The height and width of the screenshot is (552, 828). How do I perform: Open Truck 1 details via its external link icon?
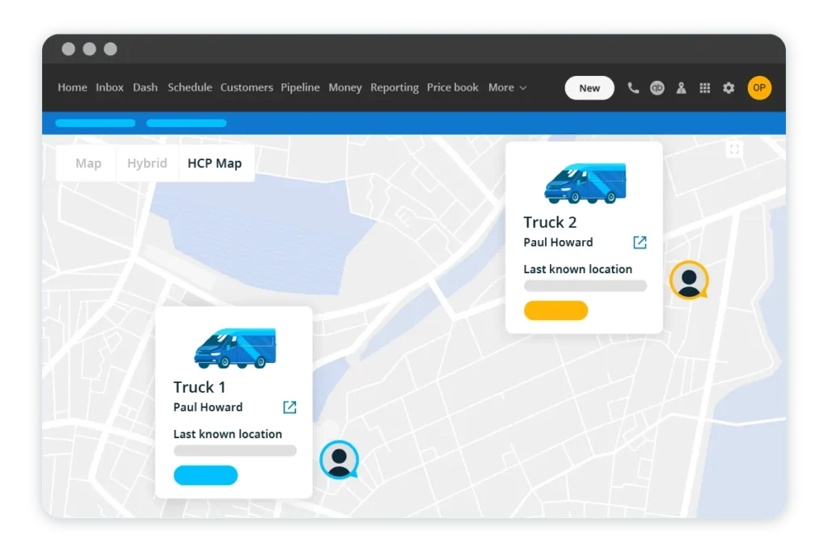(289, 407)
